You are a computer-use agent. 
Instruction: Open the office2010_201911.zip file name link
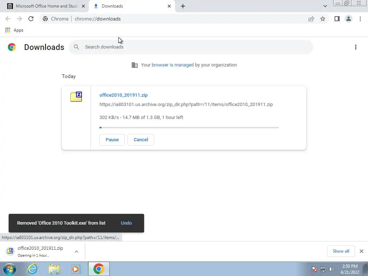pyautogui.click(x=124, y=95)
